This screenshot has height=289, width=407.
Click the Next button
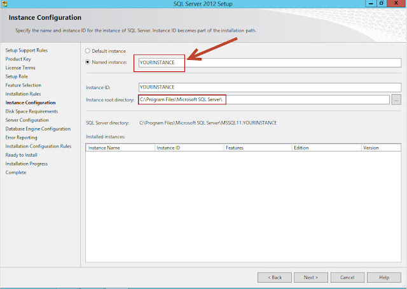(x=311, y=278)
